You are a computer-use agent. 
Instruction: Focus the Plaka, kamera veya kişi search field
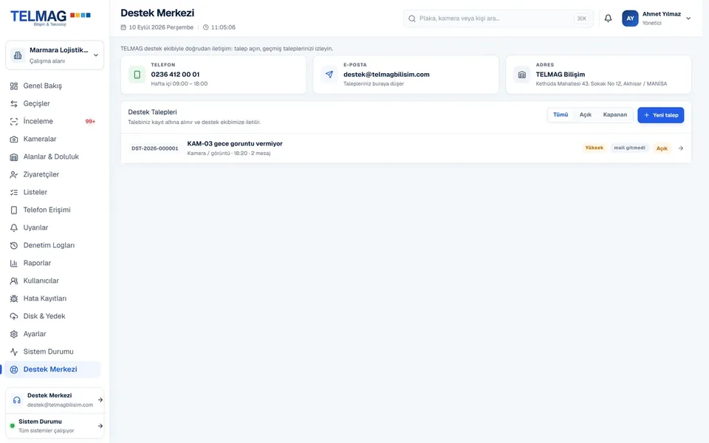click(x=499, y=18)
